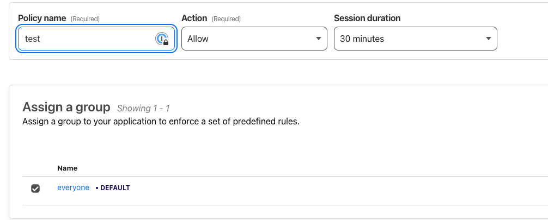
Task: Click the Showing 1 - 1 counter text
Action: [143, 108]
